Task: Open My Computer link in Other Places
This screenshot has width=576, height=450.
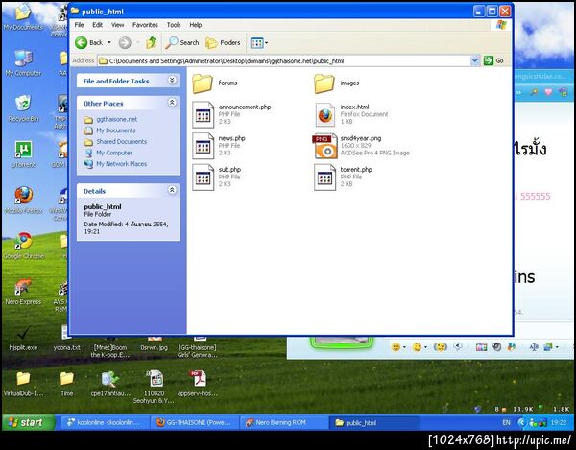Action: click(x=114, y=153)
